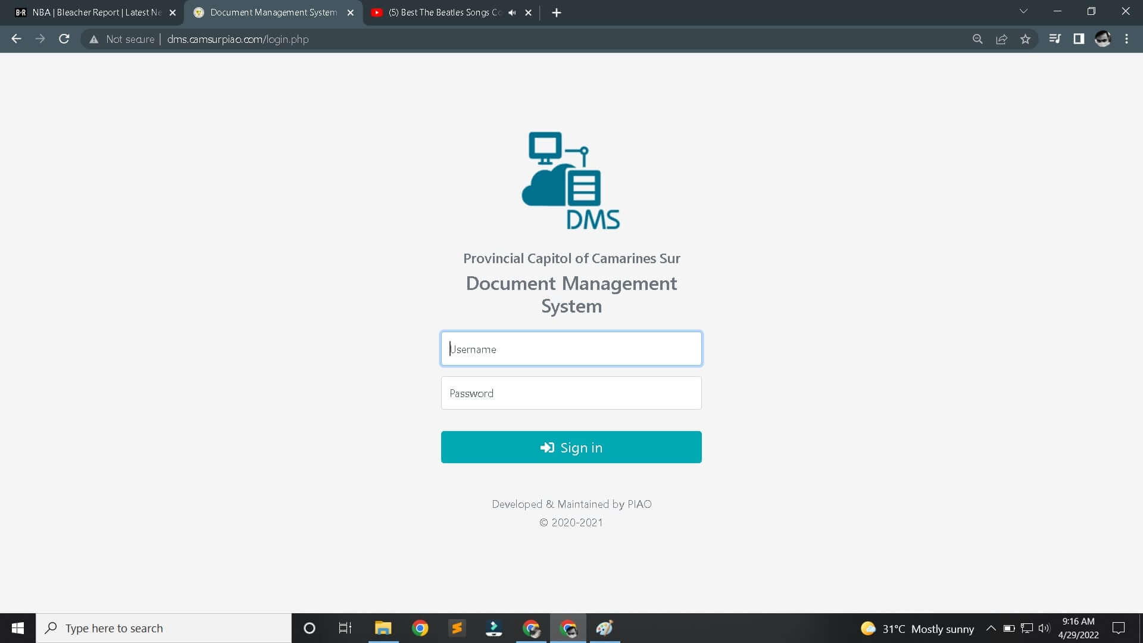Click the browser search/magnifier icon
The width and height of the screenshot is (1143, 643).
click(x=978, y=39)
